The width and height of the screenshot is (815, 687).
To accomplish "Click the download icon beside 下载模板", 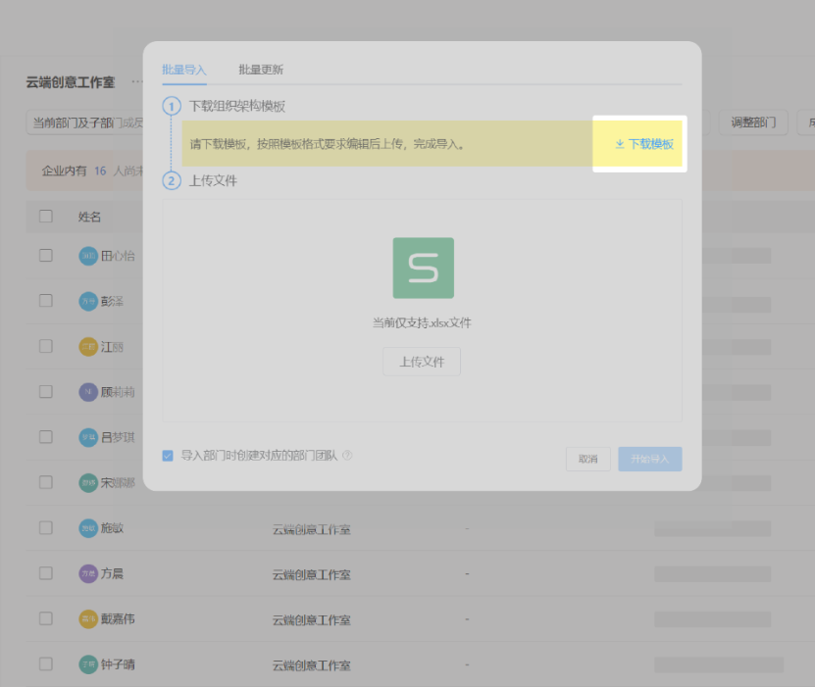I will tap(619, 143).
